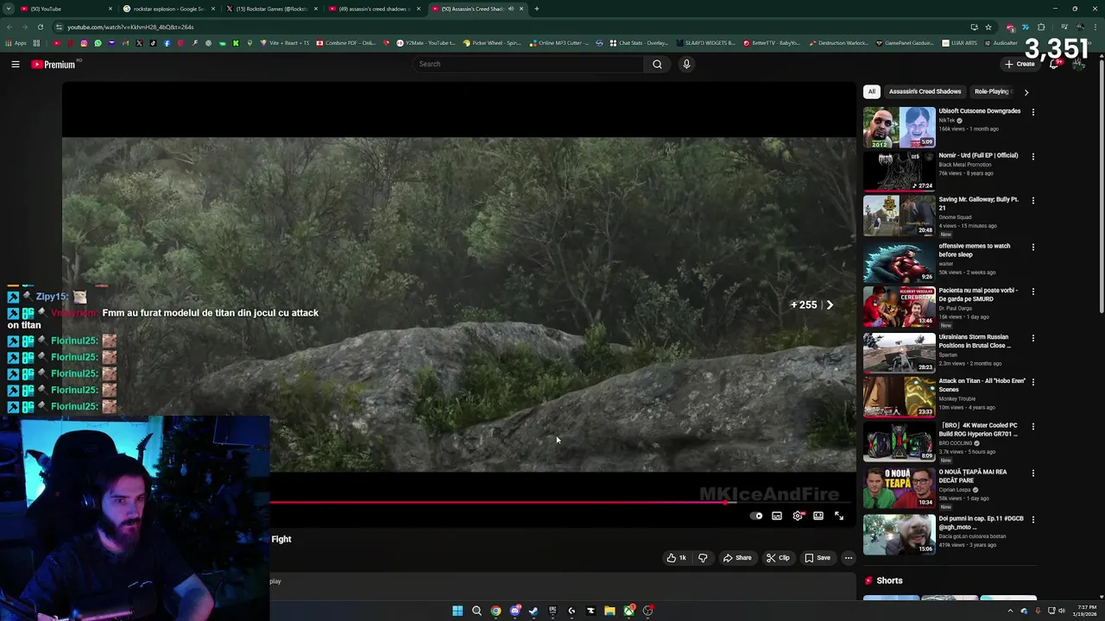Open taskbar Search
The image size is (1105, 621).
click(x=477, y=611)
